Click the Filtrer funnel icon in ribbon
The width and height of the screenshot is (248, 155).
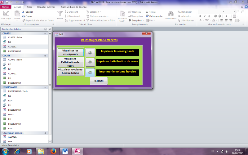click(60, 13)
